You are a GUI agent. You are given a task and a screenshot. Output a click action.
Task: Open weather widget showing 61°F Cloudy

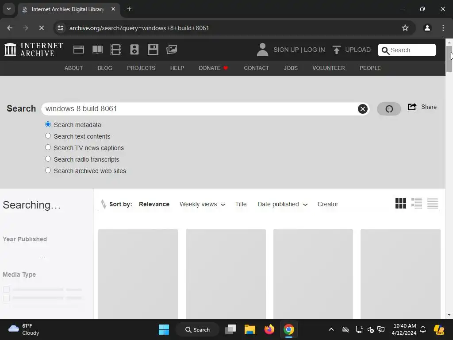24,329
